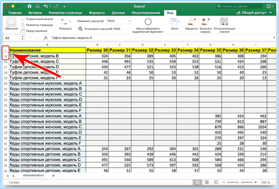Toggle Относительные ссылки
This screenshot has height=189, width=279.
[224, 25]
